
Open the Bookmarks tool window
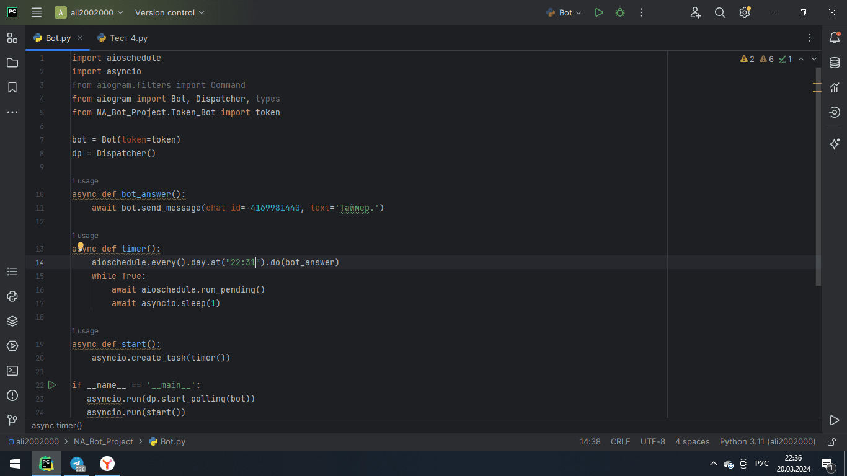click(12, 87)
